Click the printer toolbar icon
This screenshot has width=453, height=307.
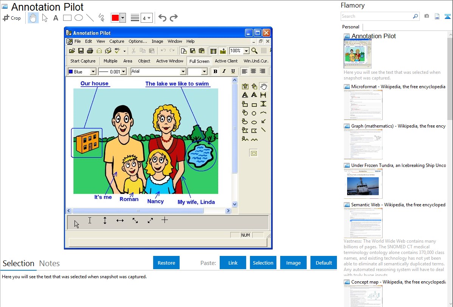[x=90, y=51]
